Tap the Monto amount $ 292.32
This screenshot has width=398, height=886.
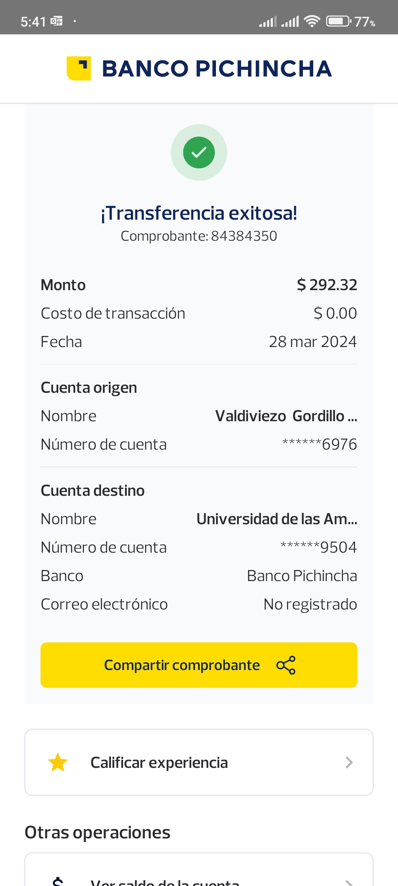coord(327,285)
